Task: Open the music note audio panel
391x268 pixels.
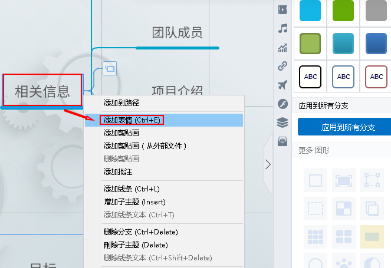Action: click(x=283, y=28)
